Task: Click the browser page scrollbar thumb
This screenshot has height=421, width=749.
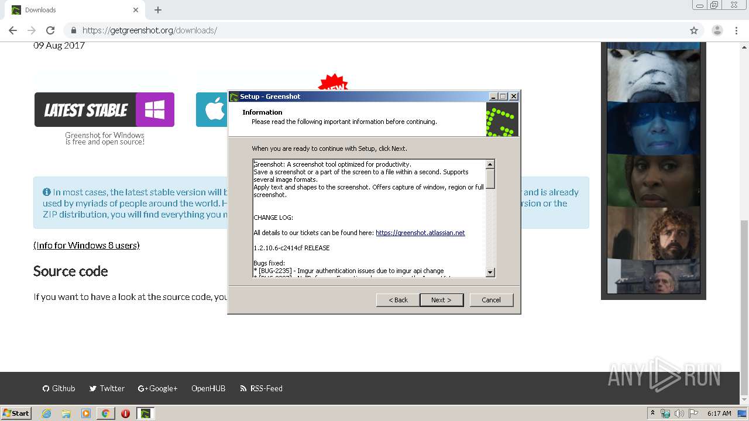Action: (744, 307)
